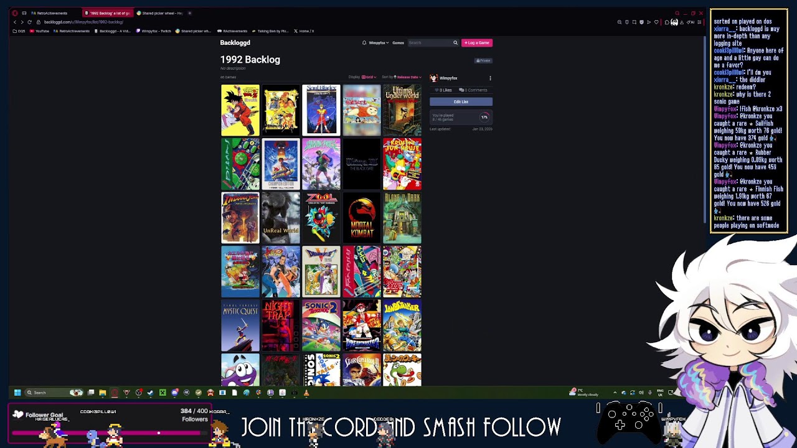Screen dimensions: 797x448
Task: Expand the Wimpyfox user dropdown in header
Action: click(x=379, y=43)
